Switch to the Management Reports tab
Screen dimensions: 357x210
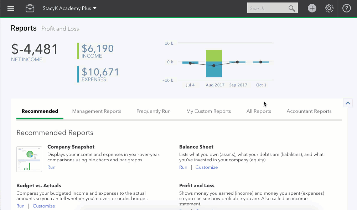coord(97,111)
